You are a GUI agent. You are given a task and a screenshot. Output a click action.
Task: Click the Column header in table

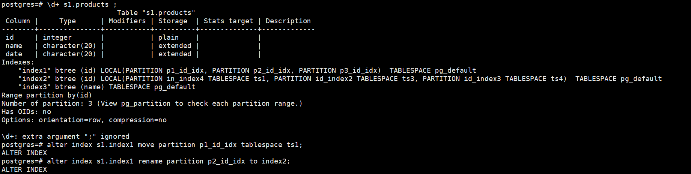tap(18, 21)
